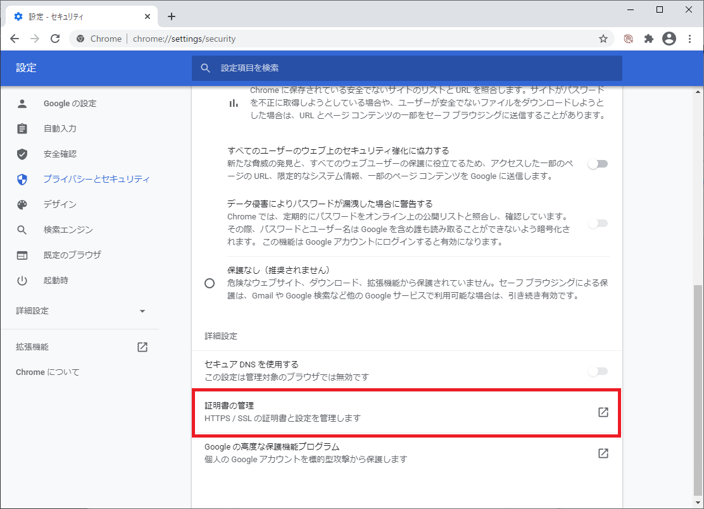Open Chrome について page
This screenshot has height=509, width=704.
click(47, 372)
